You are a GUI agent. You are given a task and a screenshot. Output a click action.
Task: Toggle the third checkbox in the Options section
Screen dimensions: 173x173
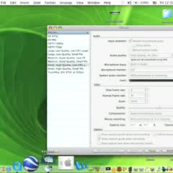tap(99, 143)
